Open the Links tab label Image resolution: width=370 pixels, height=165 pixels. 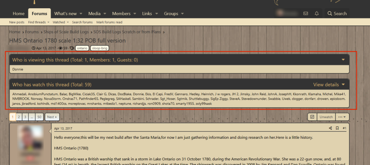point(147,14)
